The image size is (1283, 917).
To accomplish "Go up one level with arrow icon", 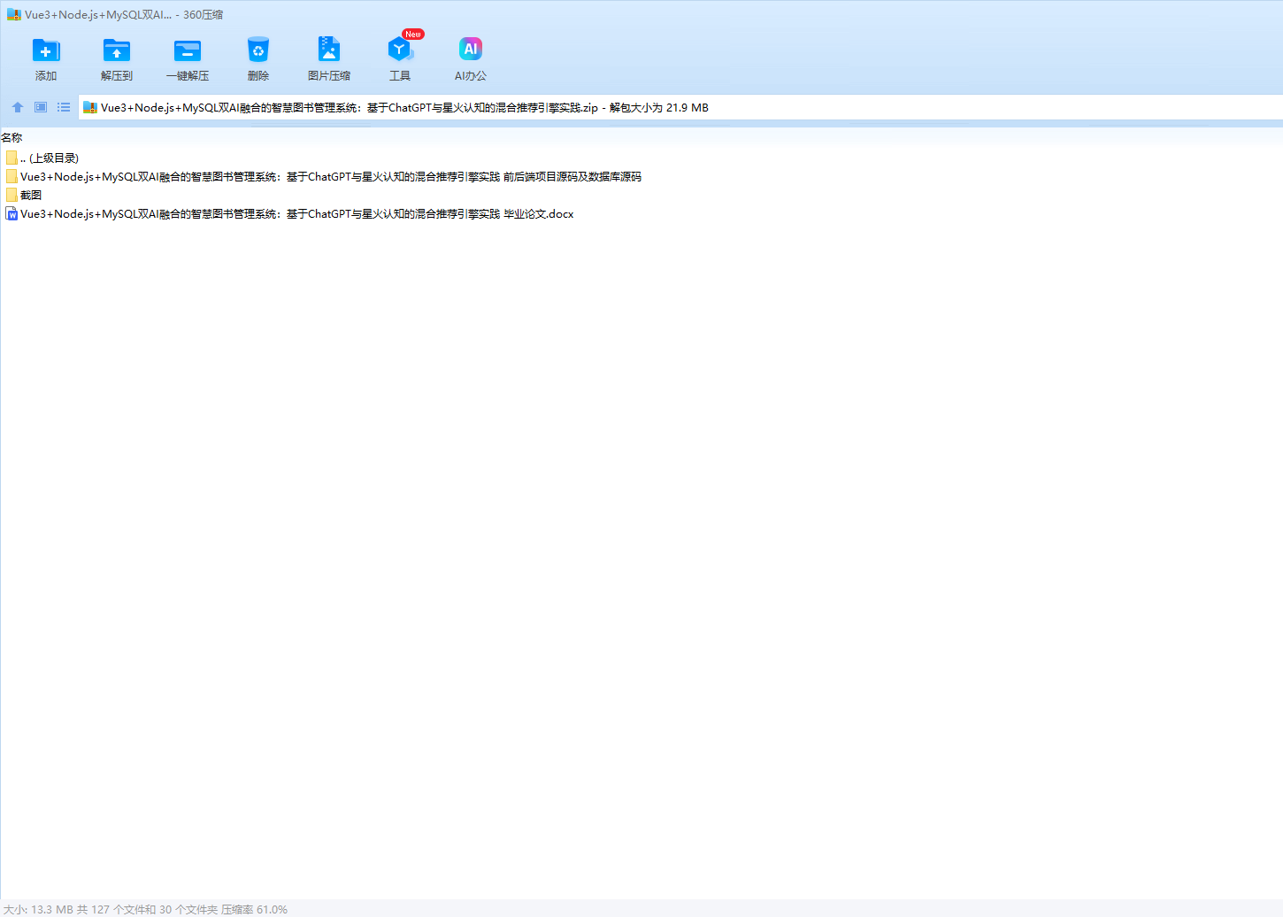I will [x=18, y=107].
